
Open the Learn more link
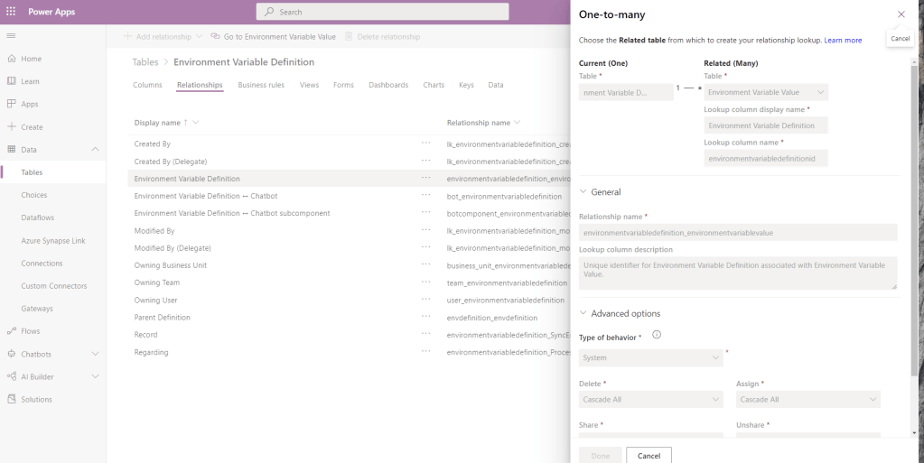click(843, 41)
